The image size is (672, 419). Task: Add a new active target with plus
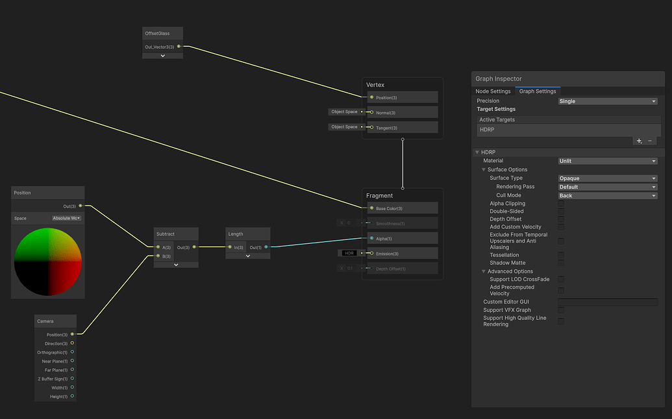639,141
